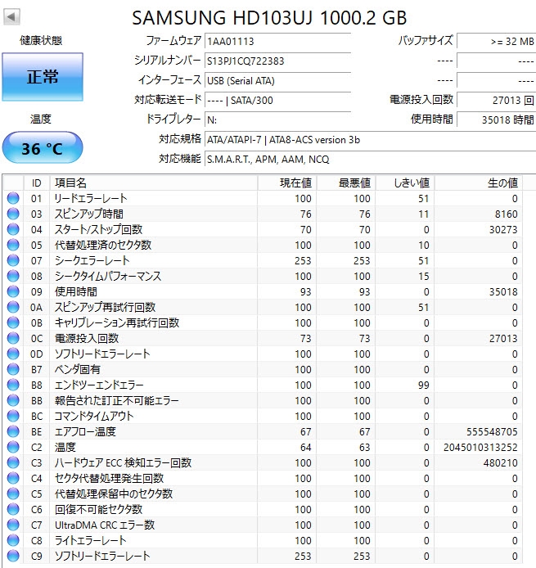Viewport: 536px width, 568px height.
Task: Click serial number field S13PJ1CQ722383
Action: pos(277,61)
